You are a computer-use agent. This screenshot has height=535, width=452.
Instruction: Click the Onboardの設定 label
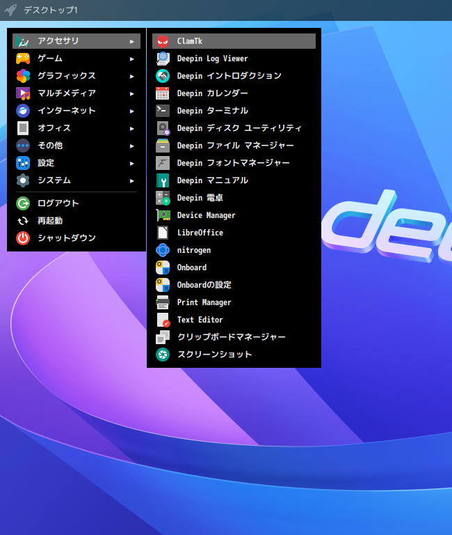point(204,285)
